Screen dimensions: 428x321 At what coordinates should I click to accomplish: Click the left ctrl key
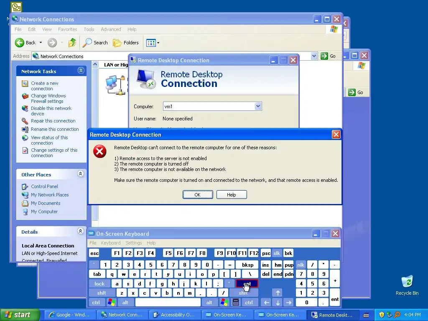point(96,303)
